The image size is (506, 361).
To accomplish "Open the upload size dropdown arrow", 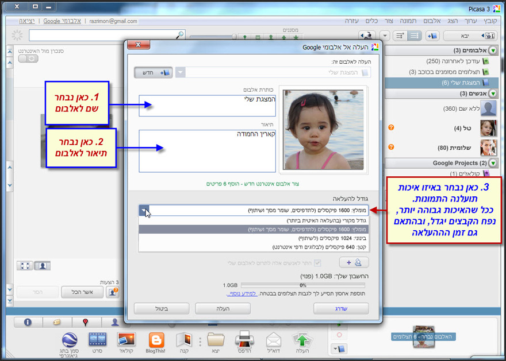I will point(144,210).
